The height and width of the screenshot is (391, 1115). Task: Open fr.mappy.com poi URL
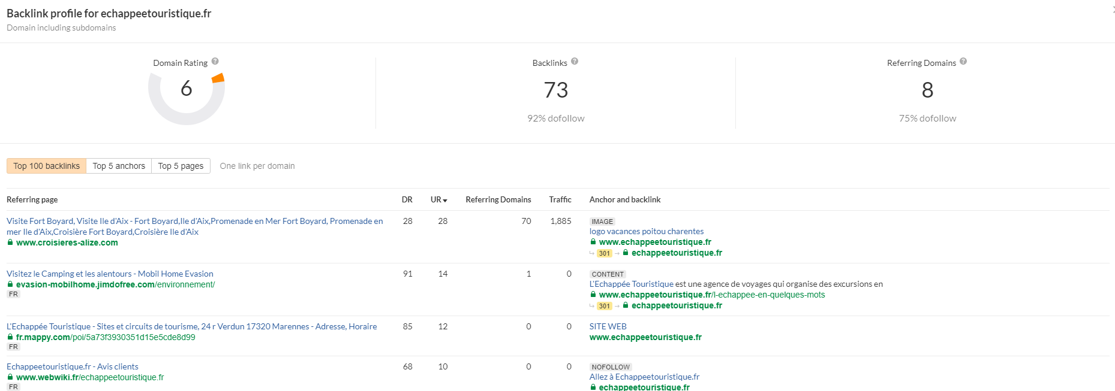pyautogui.click(x=106, y=337)
